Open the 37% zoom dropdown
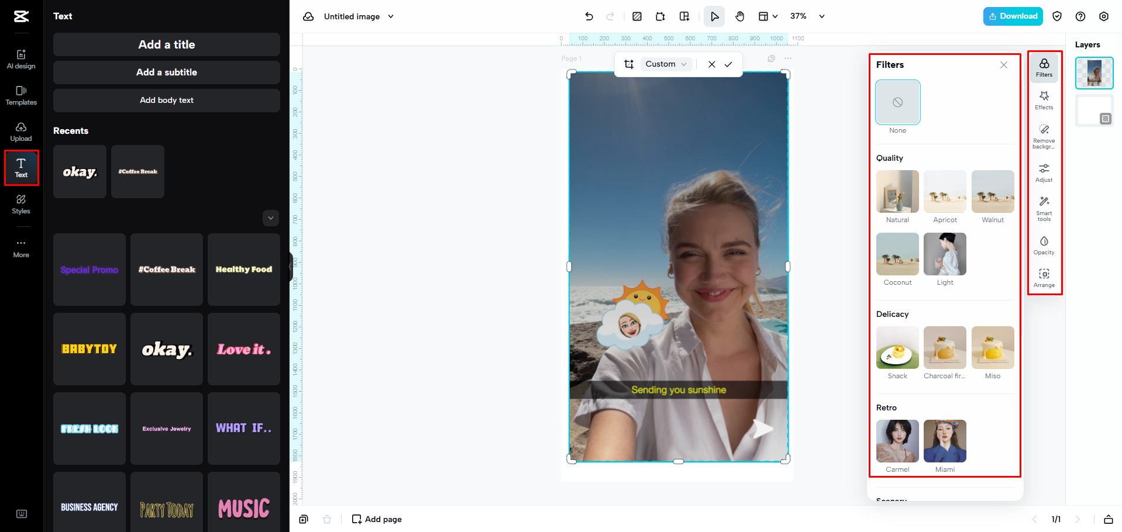This screenshot has height=532, width=1122. coord(807,16)
